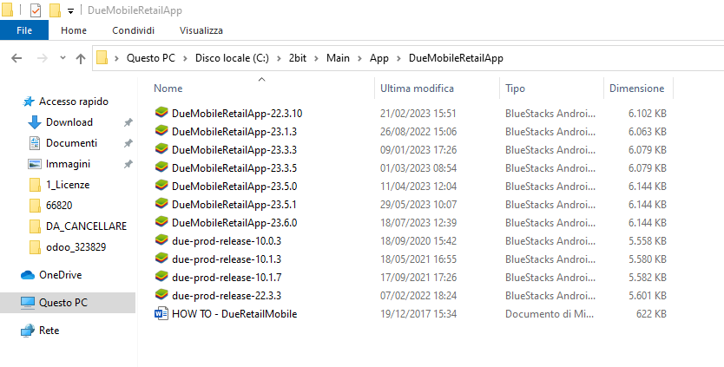Viewport: 724px width, 367px height.
Task: Click the new folder icon in title bar
Action: click(x=55, y=10)
